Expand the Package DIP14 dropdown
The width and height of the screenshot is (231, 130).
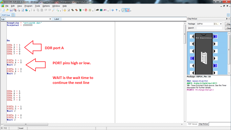[x=221, y=24]
